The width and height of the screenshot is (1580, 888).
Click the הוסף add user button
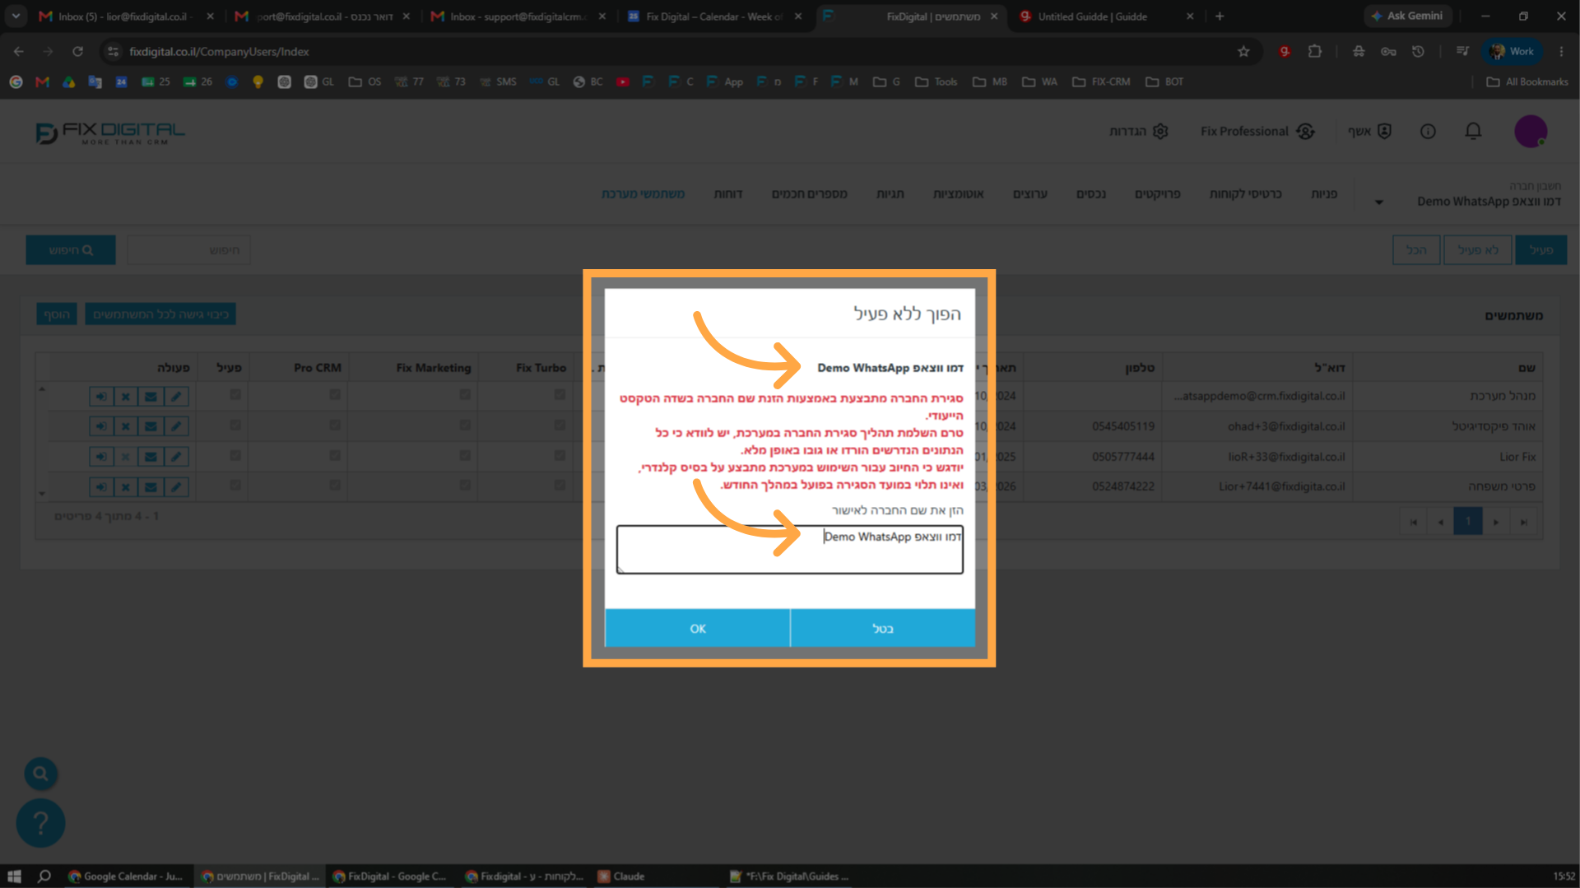point(57,314)
